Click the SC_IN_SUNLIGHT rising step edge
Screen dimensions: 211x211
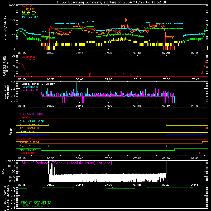49,124
